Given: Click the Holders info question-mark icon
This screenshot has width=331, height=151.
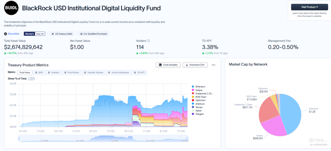Looking at the screenshot, I should tap(148, 41).
